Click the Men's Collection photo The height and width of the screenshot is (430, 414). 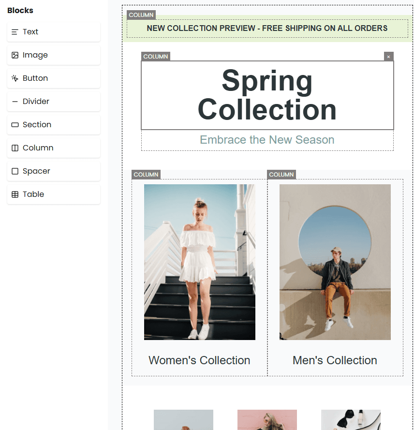tap(335, 262)
